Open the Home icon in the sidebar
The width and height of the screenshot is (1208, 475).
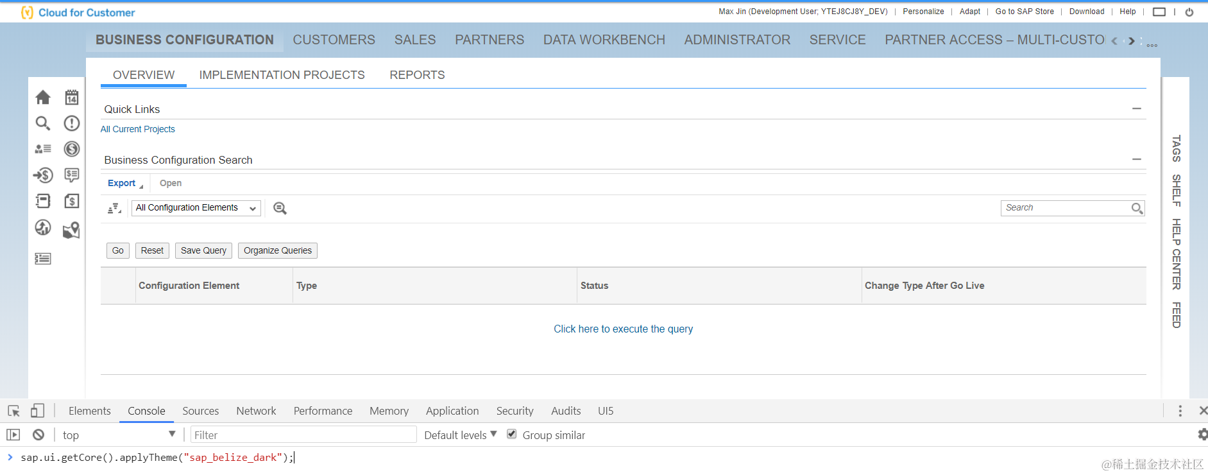click(43, 98)
